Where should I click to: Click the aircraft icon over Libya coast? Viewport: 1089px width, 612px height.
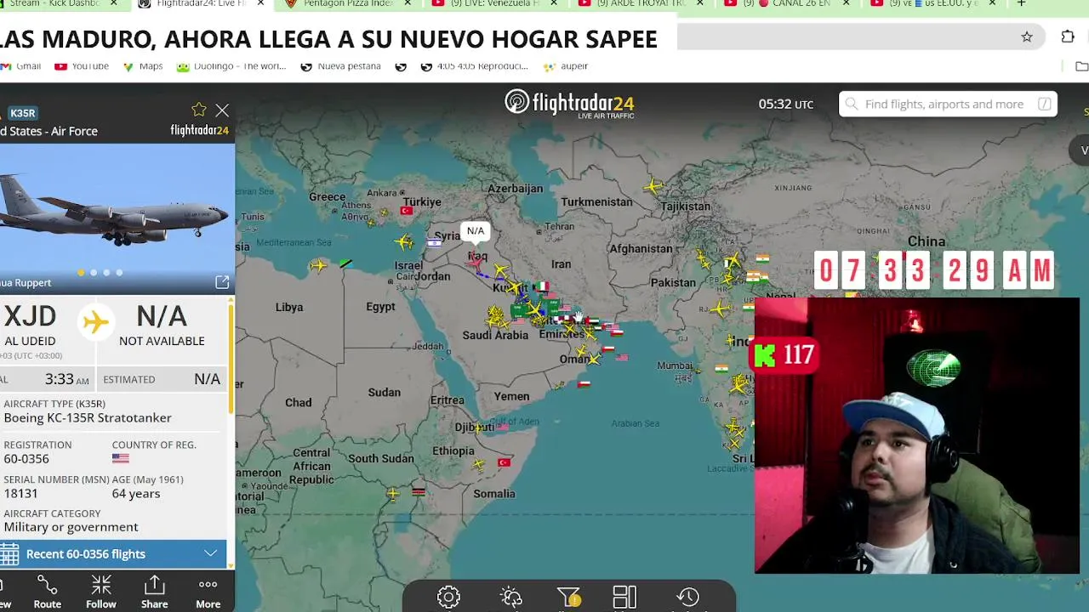[x=318, y=266]
